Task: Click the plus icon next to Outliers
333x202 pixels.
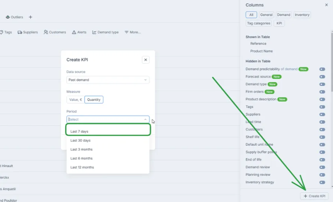Action: pyautogui.click(x=30, y=17)
